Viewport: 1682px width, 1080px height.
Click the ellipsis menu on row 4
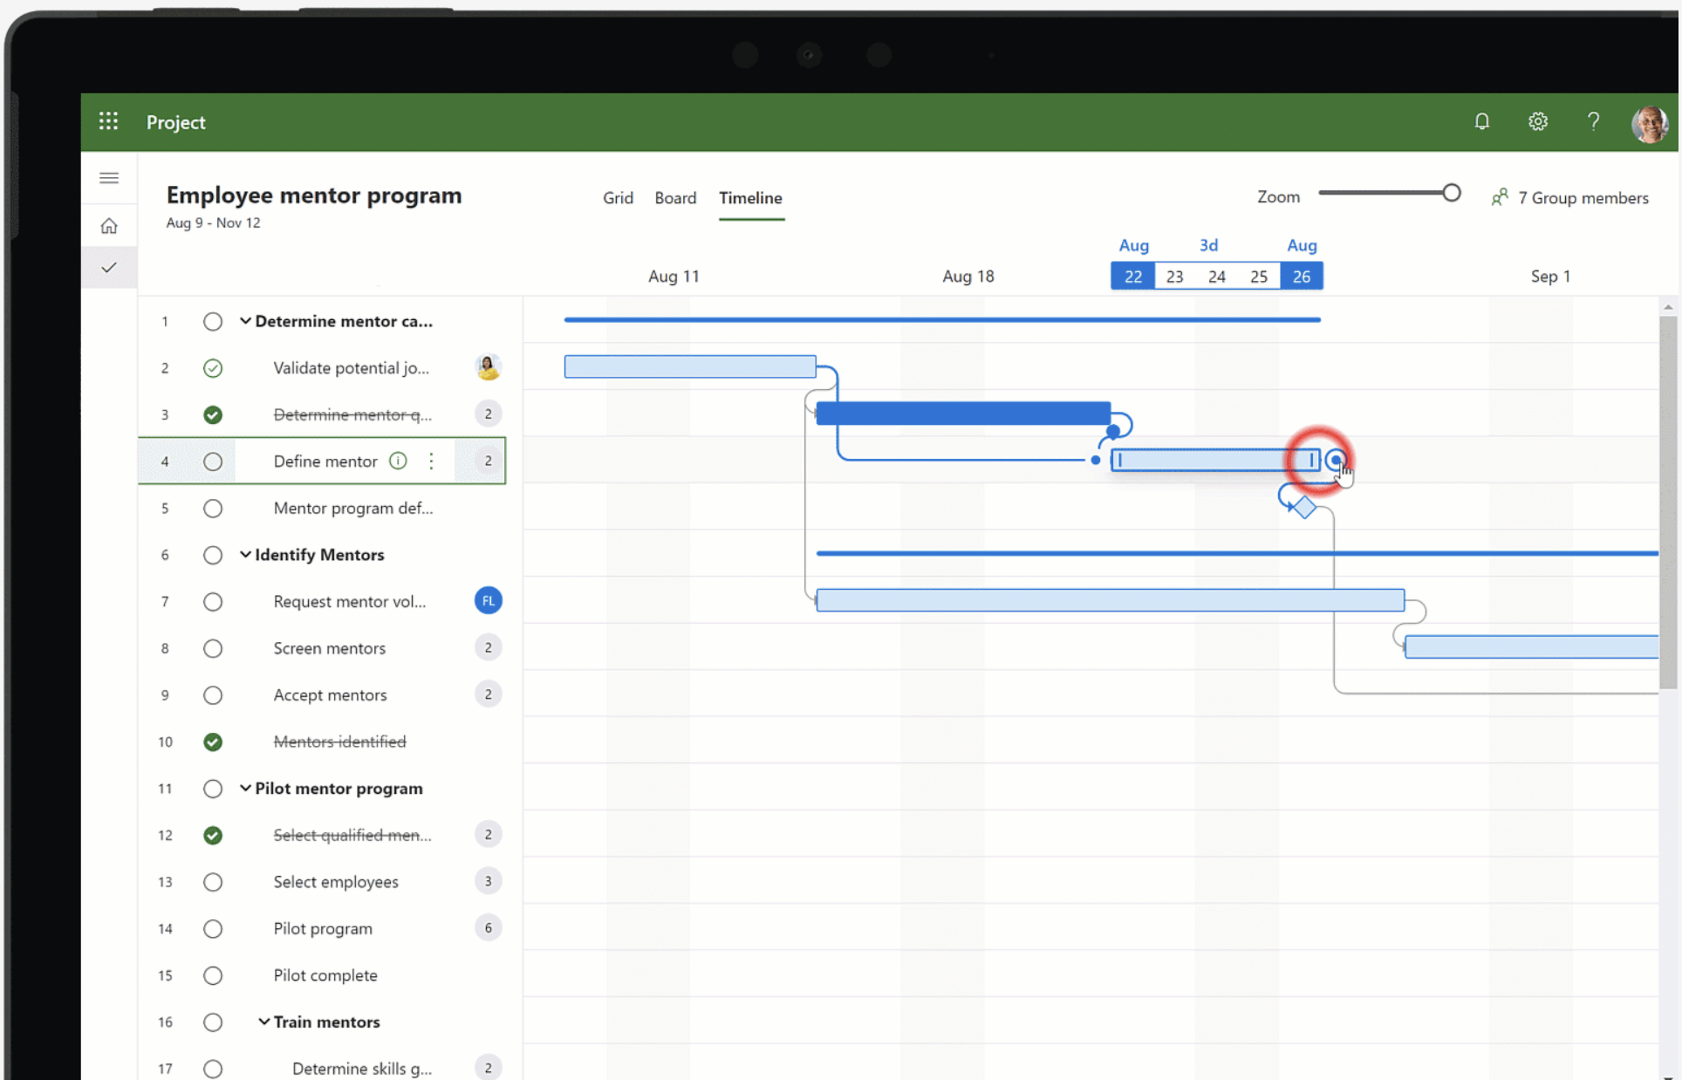[432, 461]
